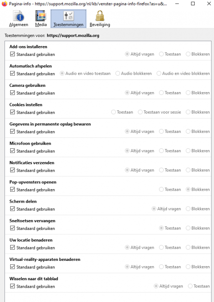Open the Algemeen info icon tab

(18, 18)
